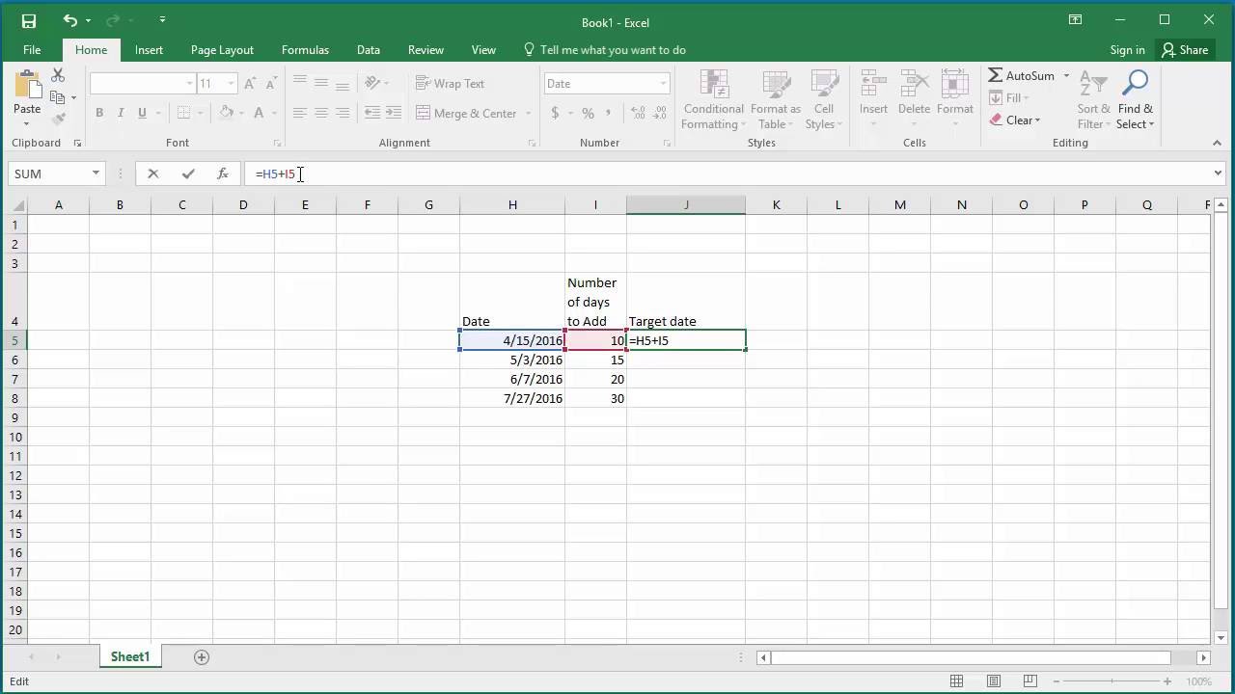Open Customize Quick Access Toolbar dropdown
This screenshot has width=1235, height=694.
point(162,20)
